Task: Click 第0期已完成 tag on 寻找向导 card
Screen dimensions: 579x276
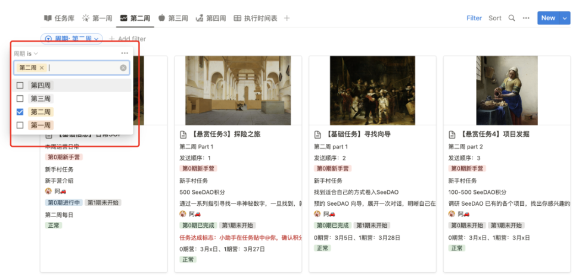Action: tap(333, 225)
